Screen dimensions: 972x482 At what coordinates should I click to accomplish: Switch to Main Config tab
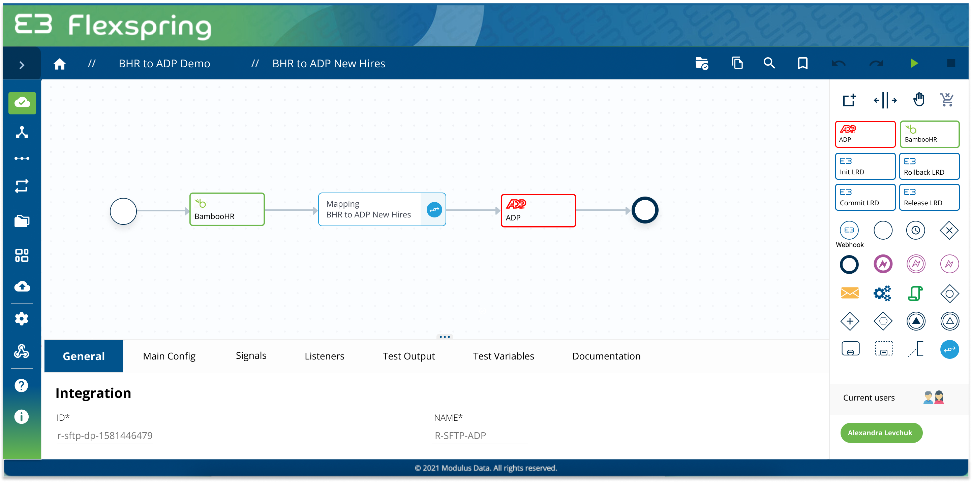tap(169, 356)
